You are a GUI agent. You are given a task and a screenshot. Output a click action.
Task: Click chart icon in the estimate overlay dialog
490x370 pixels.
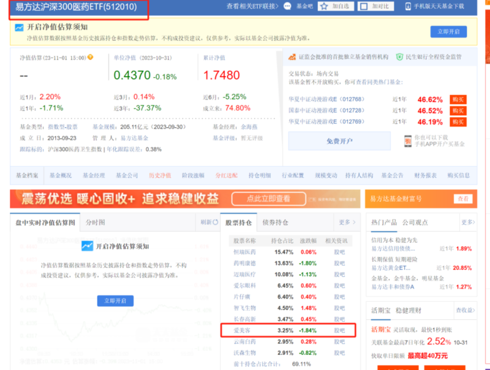(87, 246)
